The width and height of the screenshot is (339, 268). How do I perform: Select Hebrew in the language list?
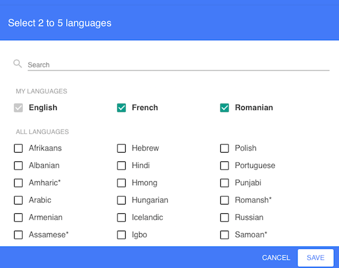pyautogui.click(x=122, y=148)
